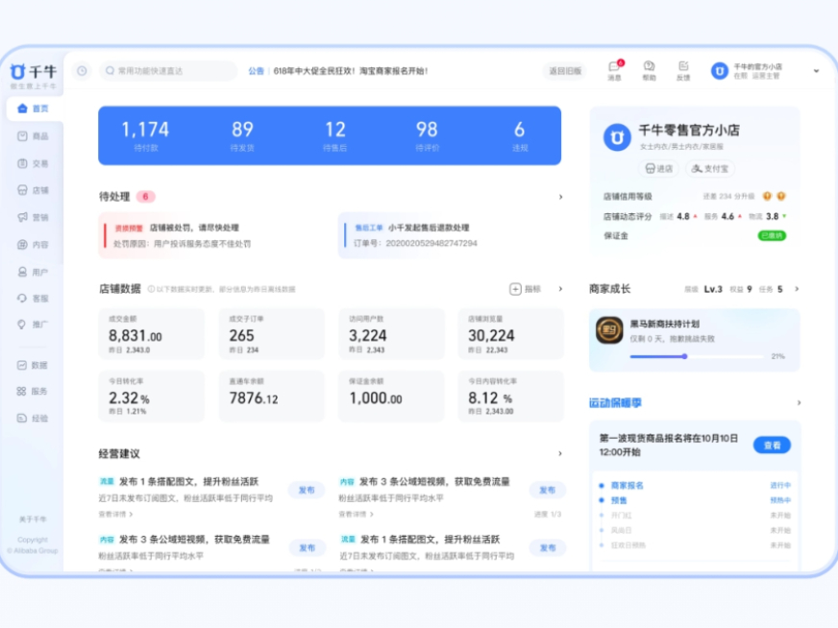The height and width of the screenshot is (628, 838).
Task: Open the 商家报名 timeline step
Action: (627, 486)
